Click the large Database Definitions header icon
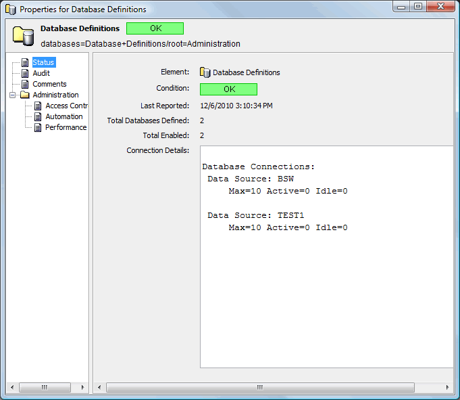The image size is (460, 400). [23, 36]
